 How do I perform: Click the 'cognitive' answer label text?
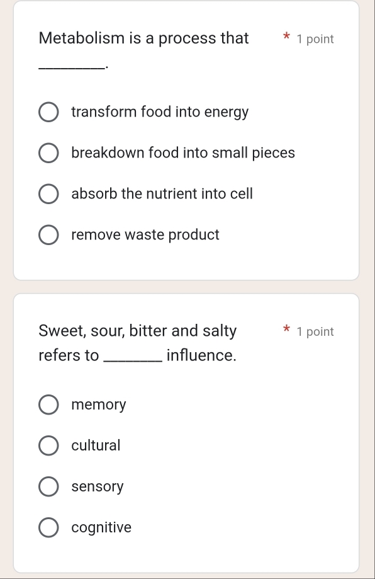click(x=101, y=527)
